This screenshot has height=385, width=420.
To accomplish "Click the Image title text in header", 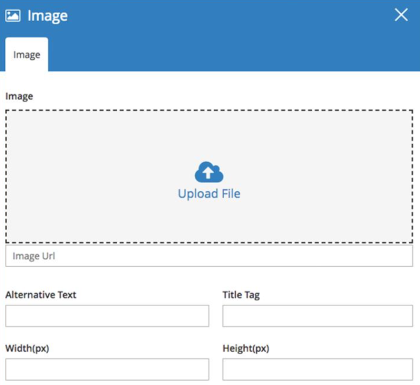I will (x=48, y=16).
